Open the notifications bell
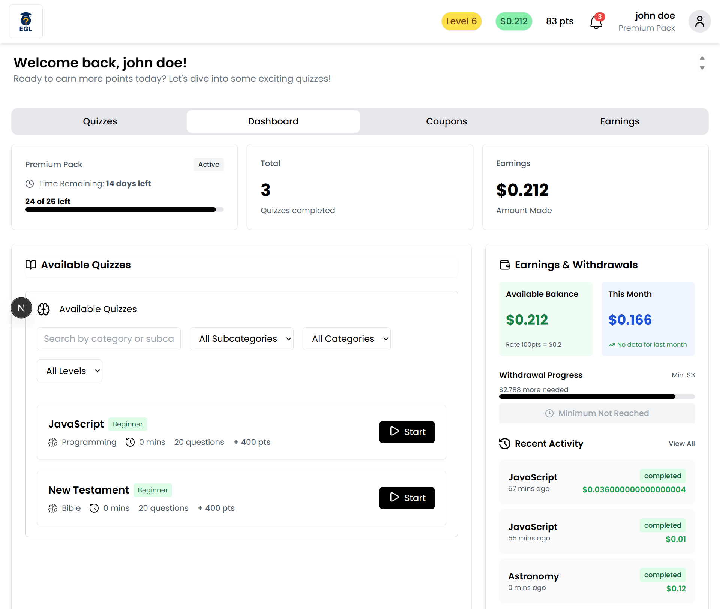This screenshot has width=720, height=609. click(x=596, y=22)
